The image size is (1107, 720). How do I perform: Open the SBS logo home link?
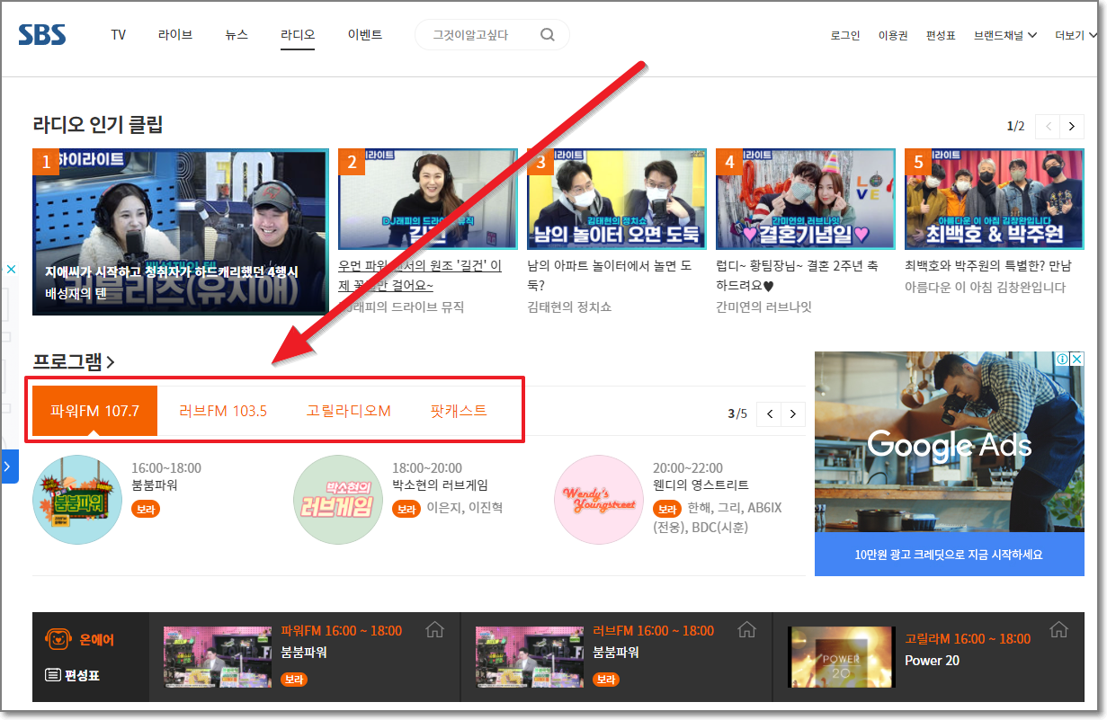pyautogui.click(x=42, y=35)
